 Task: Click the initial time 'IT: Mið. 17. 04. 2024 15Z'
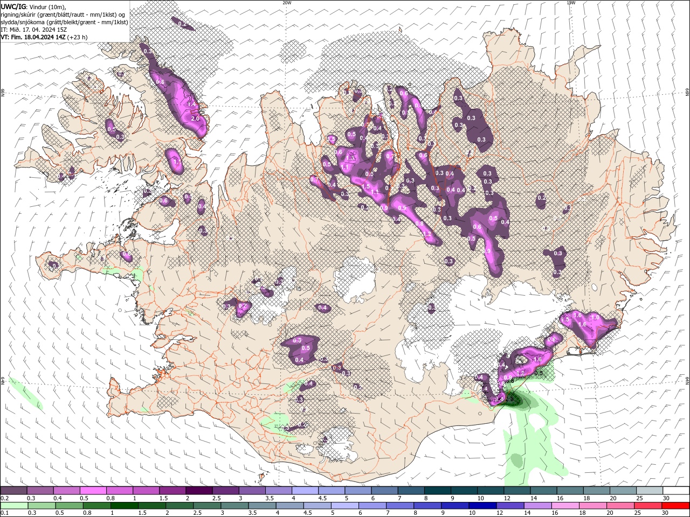(x=34, y=30)
